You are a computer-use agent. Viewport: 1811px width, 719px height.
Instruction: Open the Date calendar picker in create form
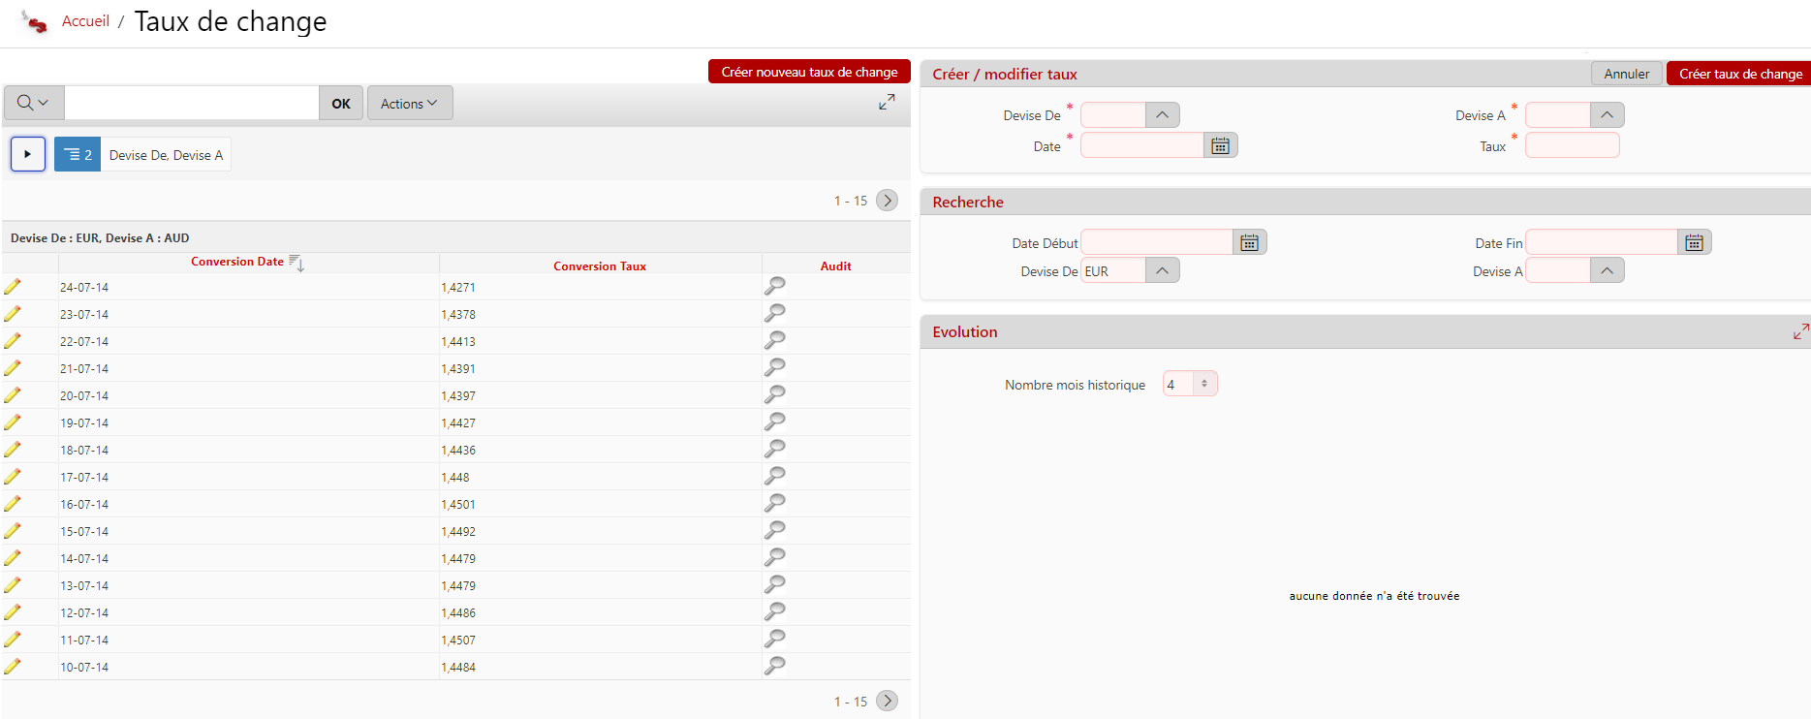(1220, 145)
